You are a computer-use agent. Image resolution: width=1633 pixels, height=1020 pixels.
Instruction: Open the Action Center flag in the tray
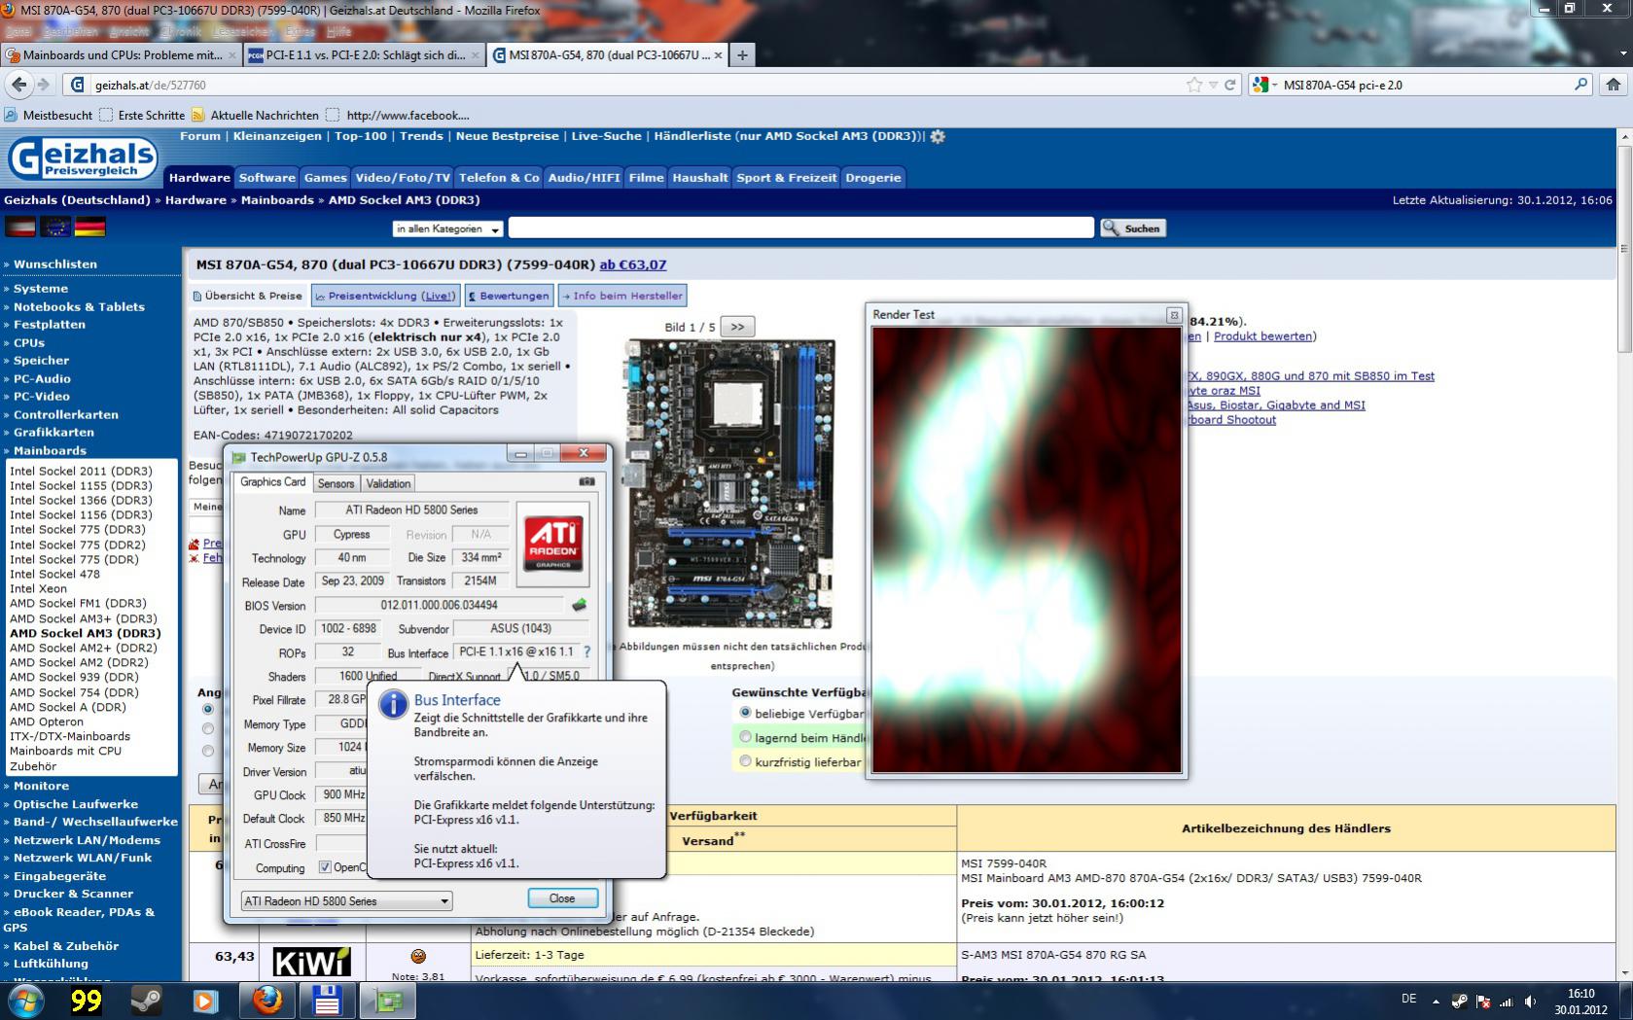point(1483,1002)
